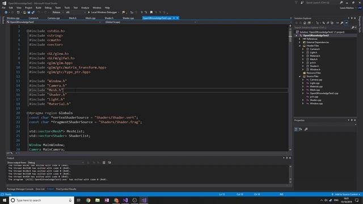
Task: Toggle Preview Selected Items in Solution Explorer
Action: point(347,23)
